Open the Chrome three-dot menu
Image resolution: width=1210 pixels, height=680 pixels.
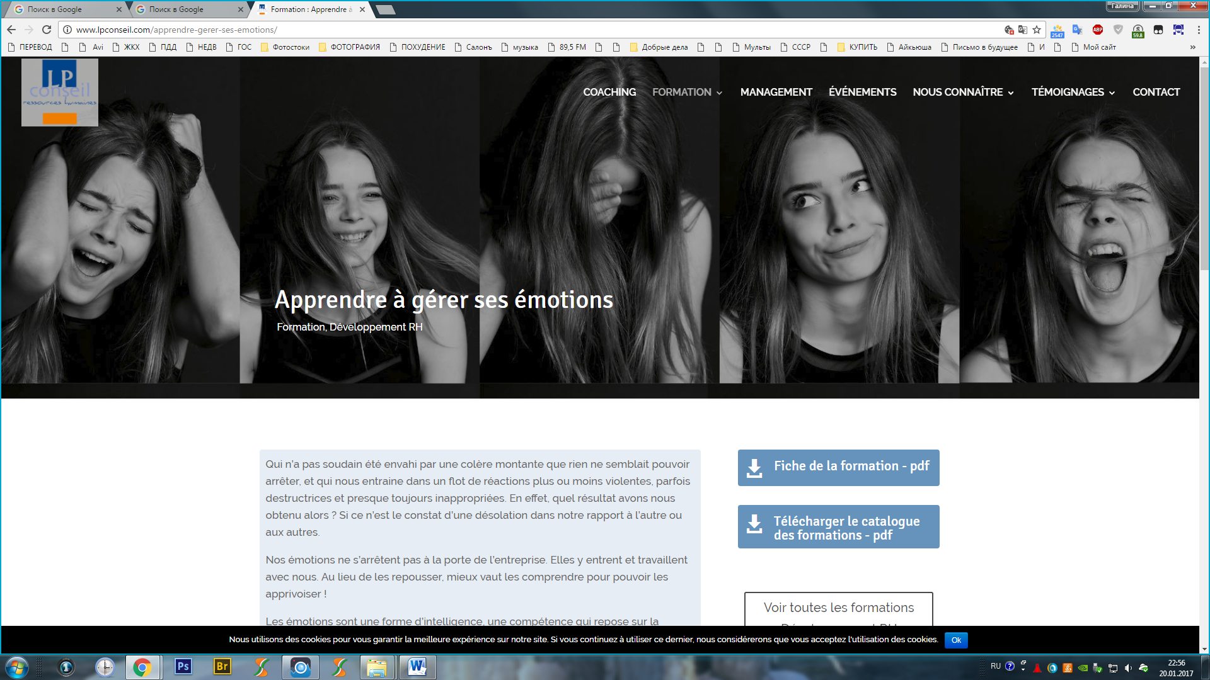[x=1199, y=30]
